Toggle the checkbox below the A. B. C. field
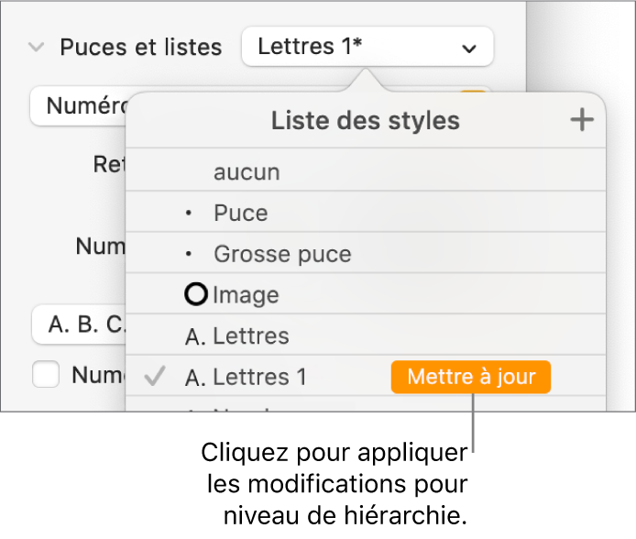The width and height of the screenshot is (636, 539). point(46,374)
